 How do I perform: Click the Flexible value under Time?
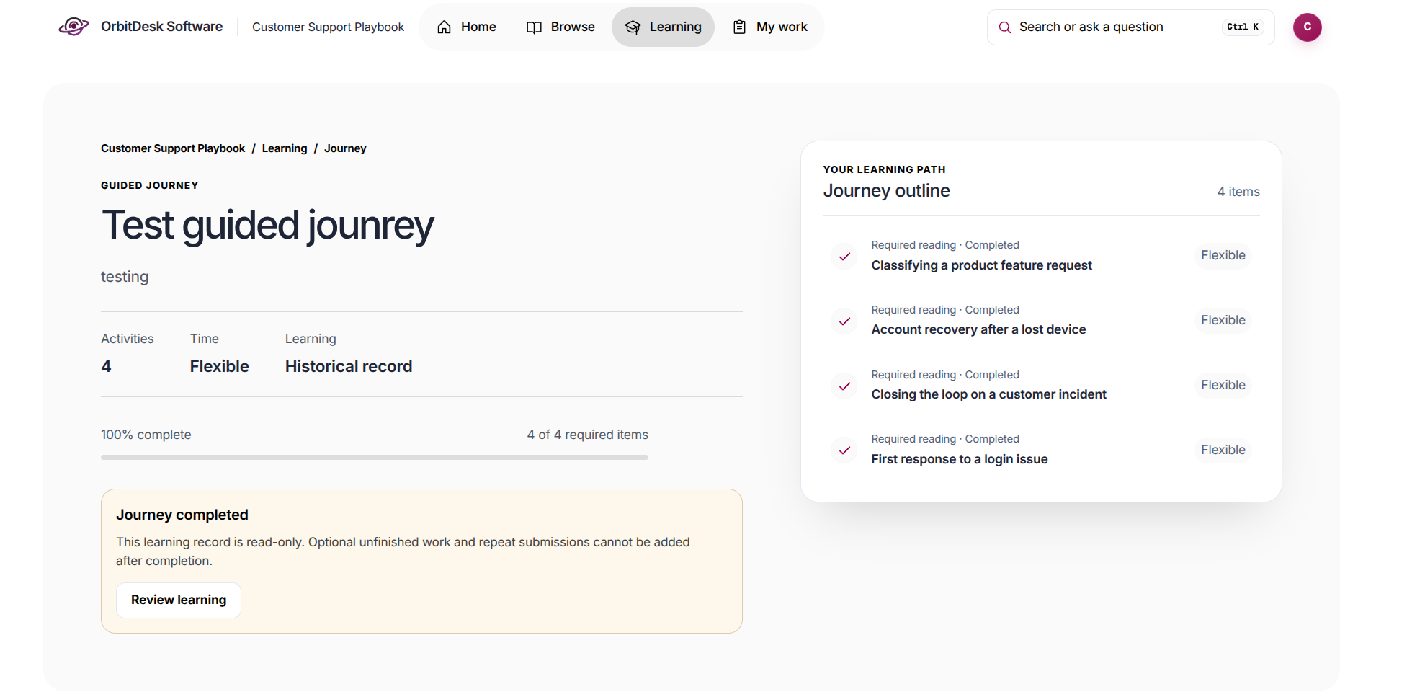(219, 366)
